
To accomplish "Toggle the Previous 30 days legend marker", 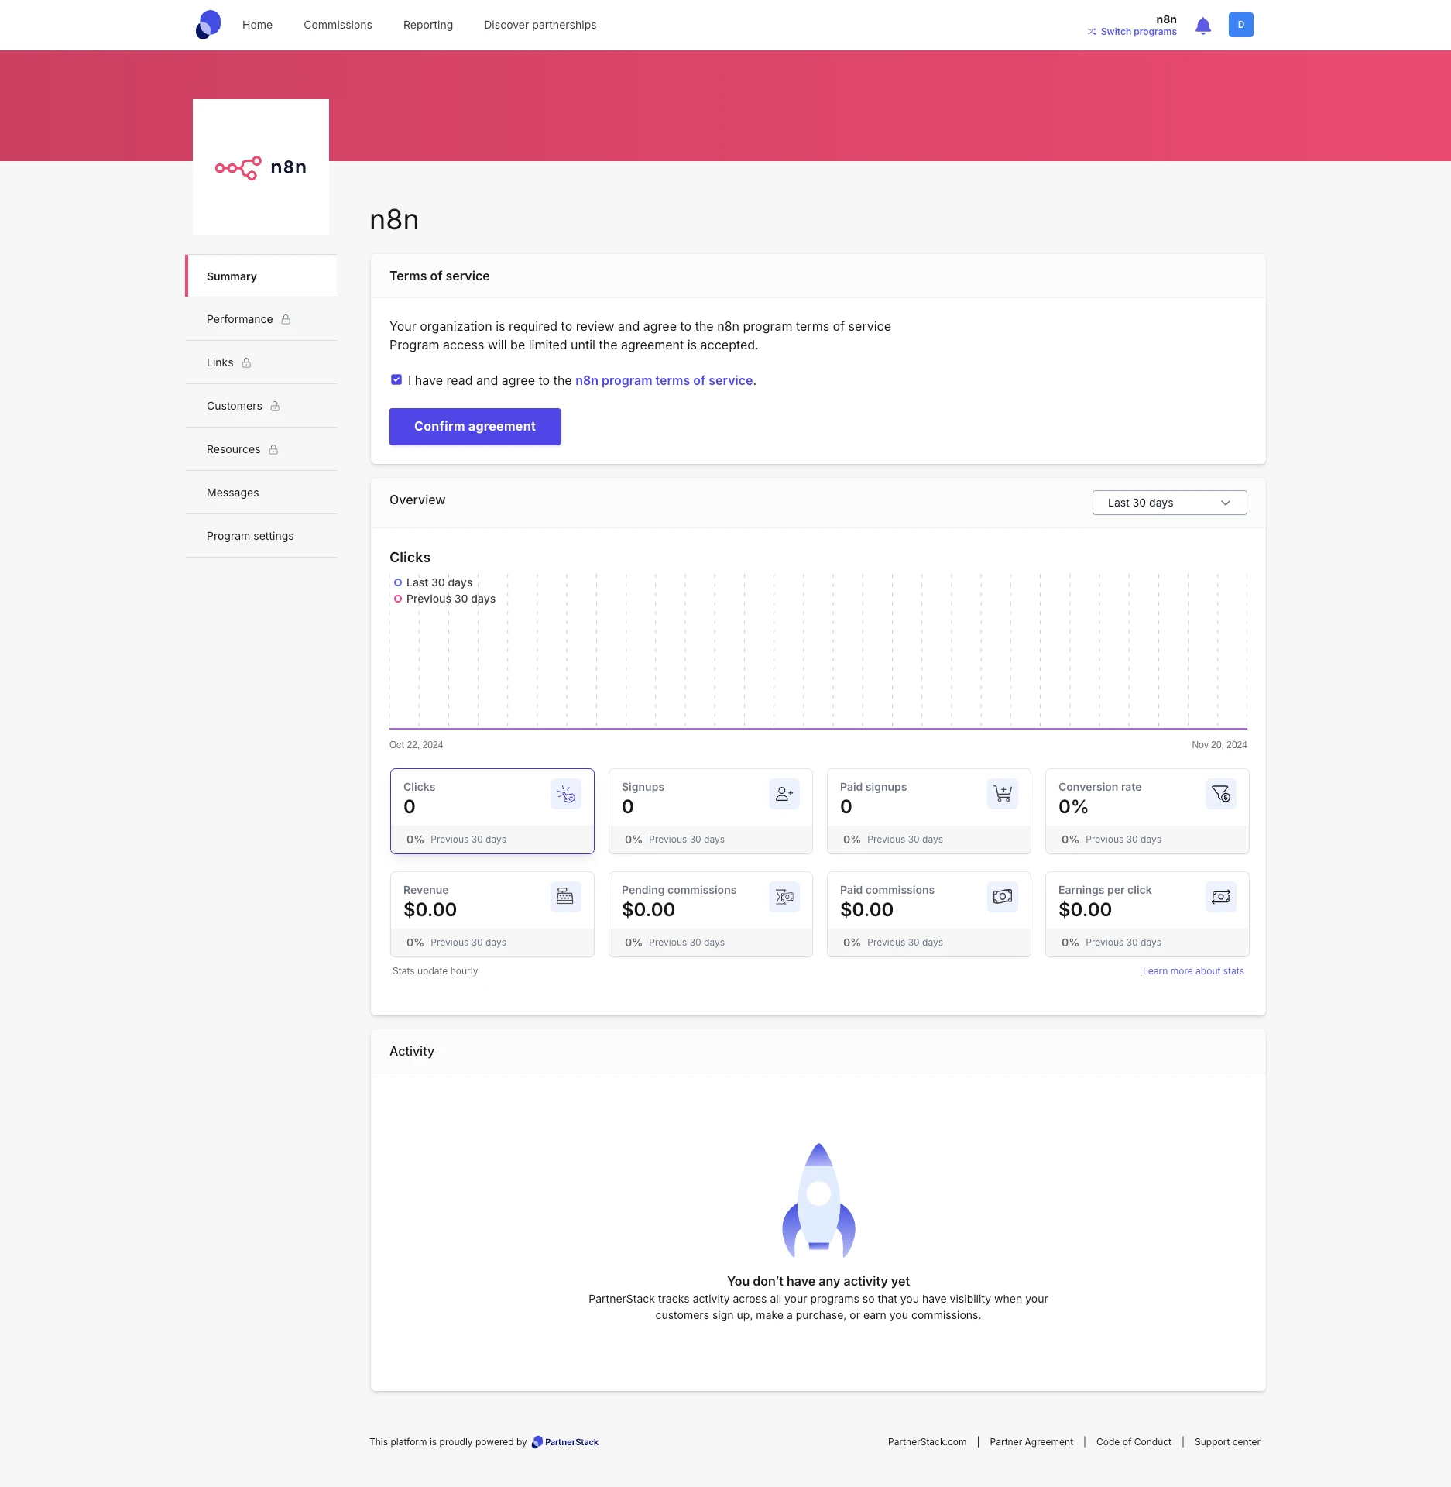I will (398, 599).
